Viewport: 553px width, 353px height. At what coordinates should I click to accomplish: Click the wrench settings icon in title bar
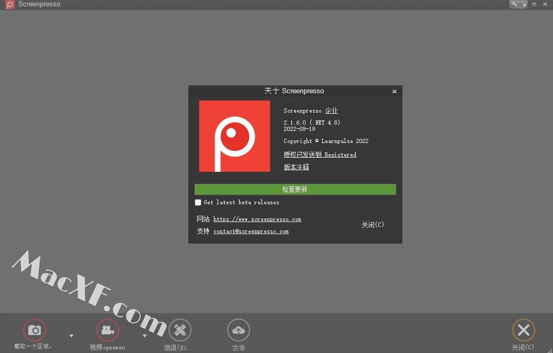tap(514, 4)
